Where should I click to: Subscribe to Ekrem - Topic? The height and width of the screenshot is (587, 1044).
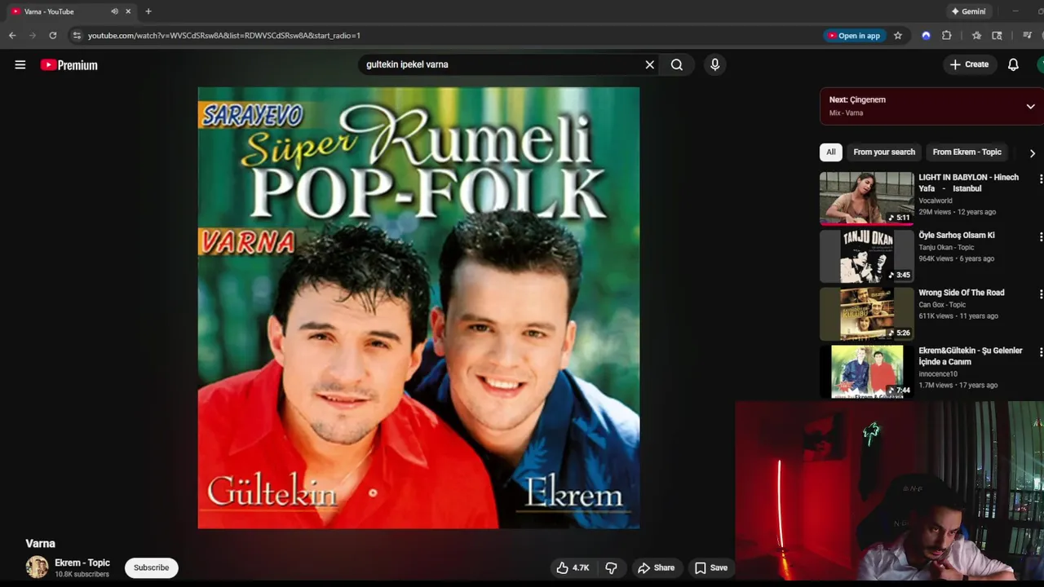(151, 567)
